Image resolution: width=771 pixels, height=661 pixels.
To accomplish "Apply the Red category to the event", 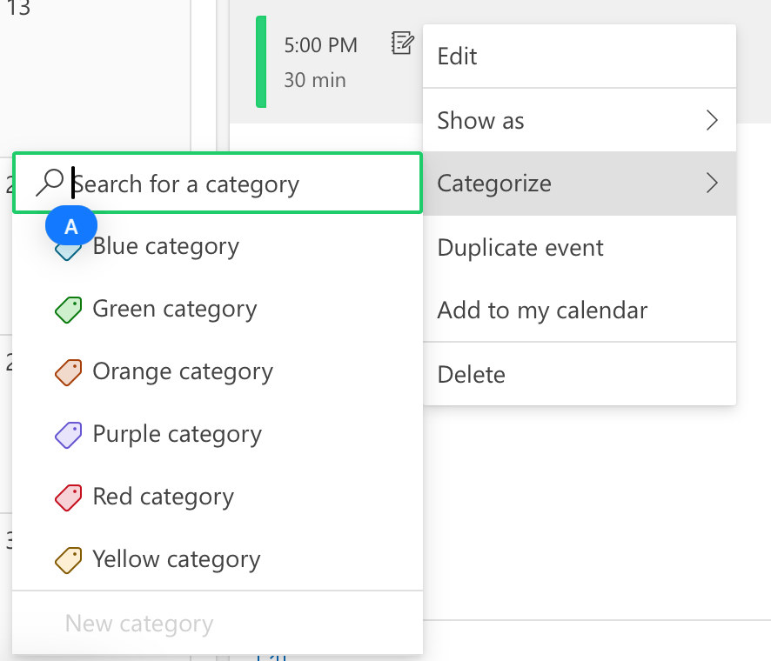I will 163,497.
